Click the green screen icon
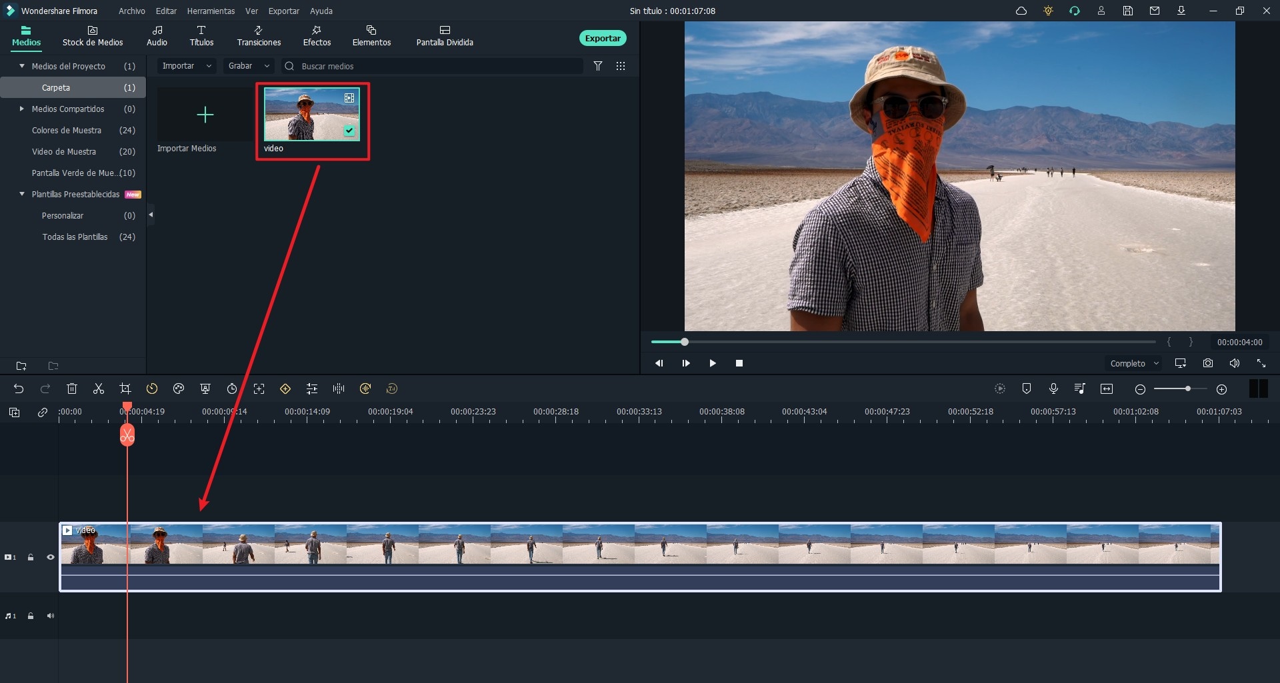The width and height of the screenshot is (1280, 683). (205, 388)
